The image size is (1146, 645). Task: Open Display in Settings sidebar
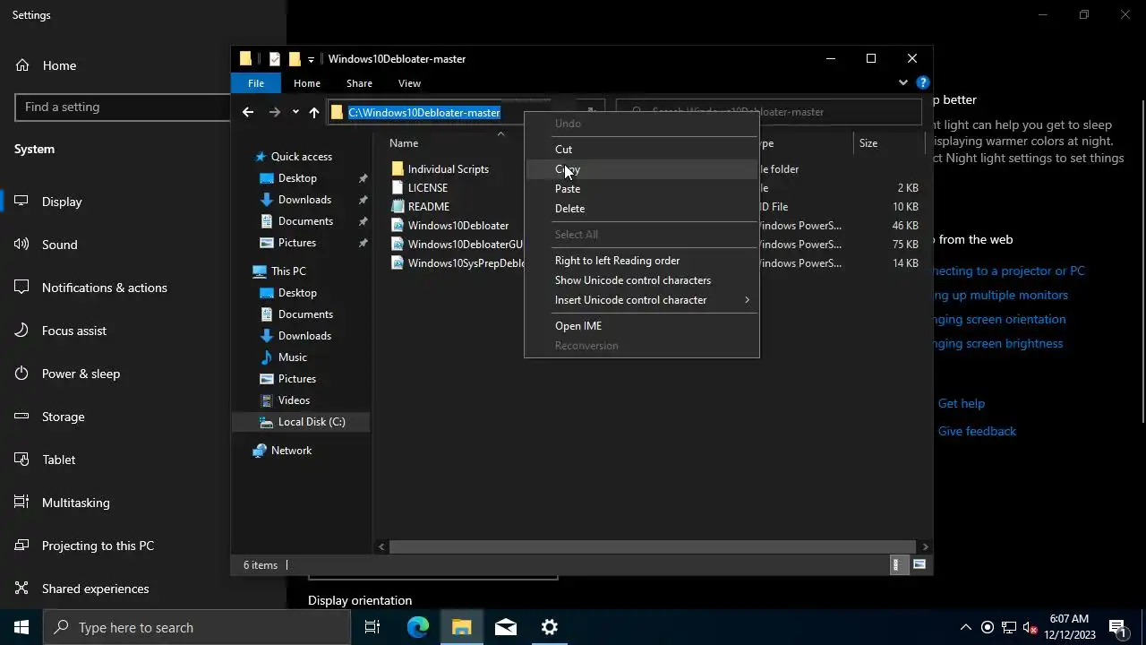tap(62, 202)
